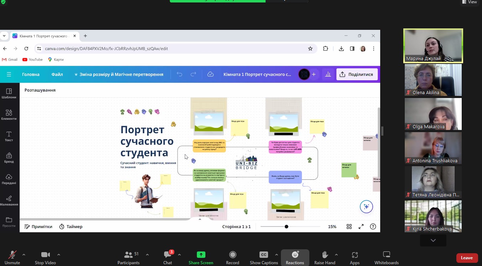Image resolution: width=482 pixels, height=266 pixels.
Task: Open the Файл menu in Canva
Action: click(57, 74)
